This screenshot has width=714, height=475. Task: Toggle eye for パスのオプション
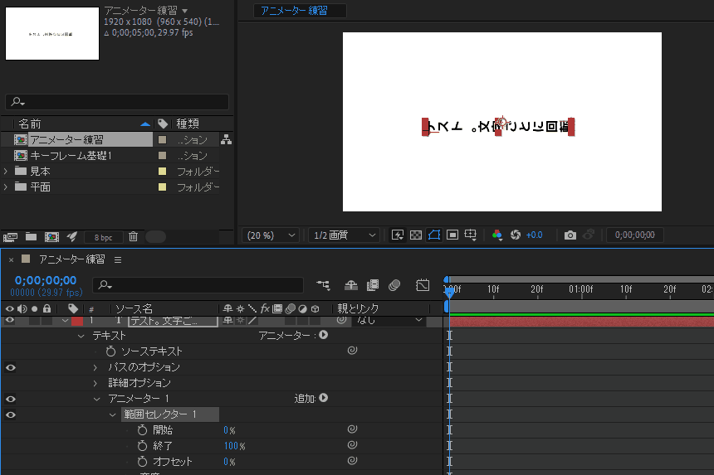coord(11,367)
